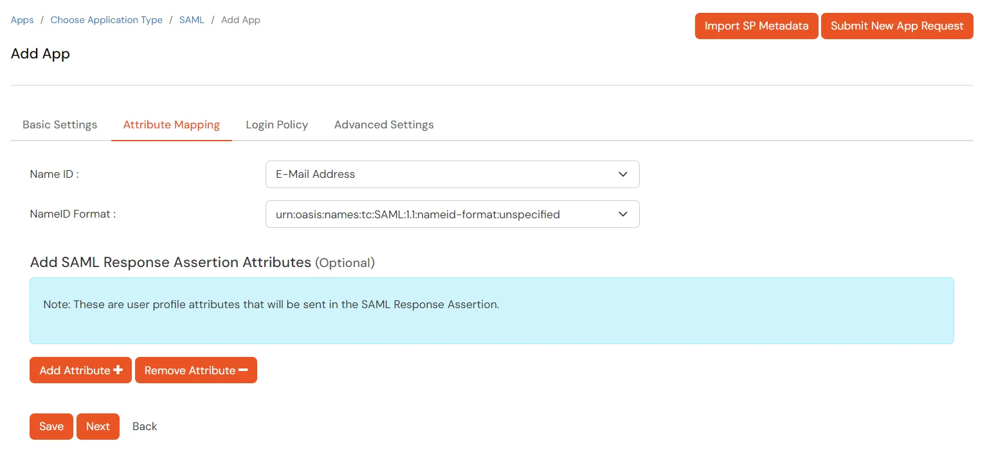Screen dimensions: 987x450
Task: Select the Attribute Mapping tab
Action: tap(171, 125)
